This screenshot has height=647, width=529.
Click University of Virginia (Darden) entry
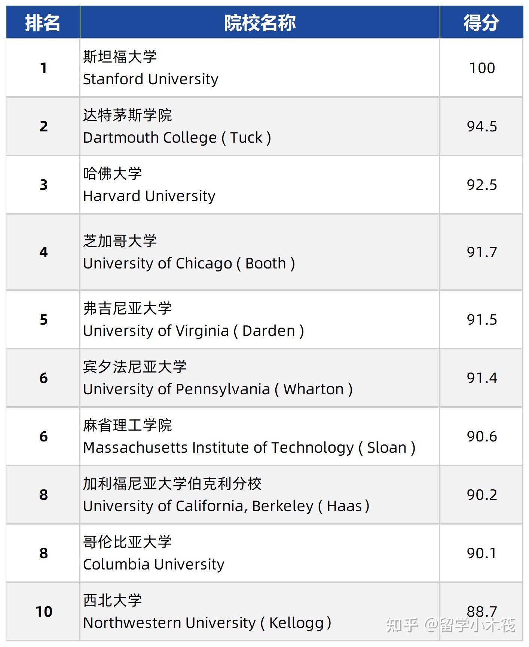[193, 331]
